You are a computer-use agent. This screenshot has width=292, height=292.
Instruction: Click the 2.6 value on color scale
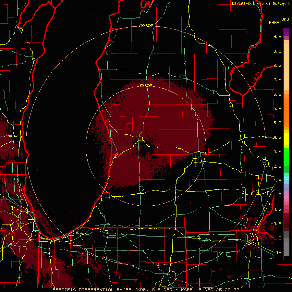tap(277, 166)
